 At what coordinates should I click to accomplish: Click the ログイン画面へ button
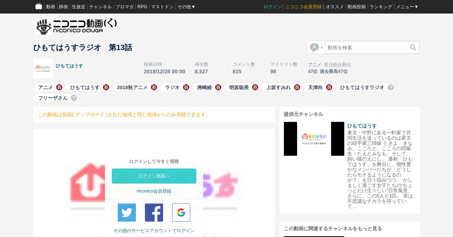154,176
